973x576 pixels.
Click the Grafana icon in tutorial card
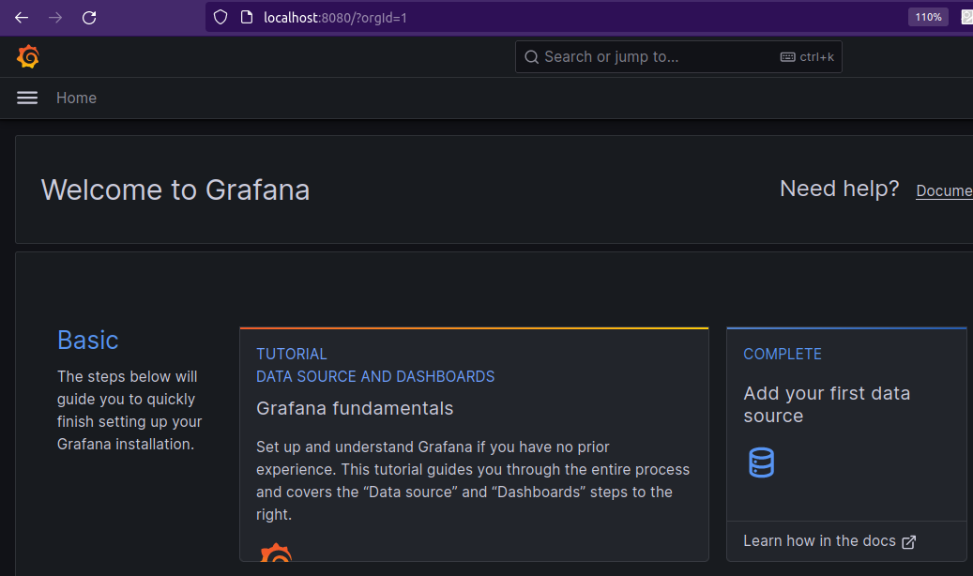tap(276, 553)
